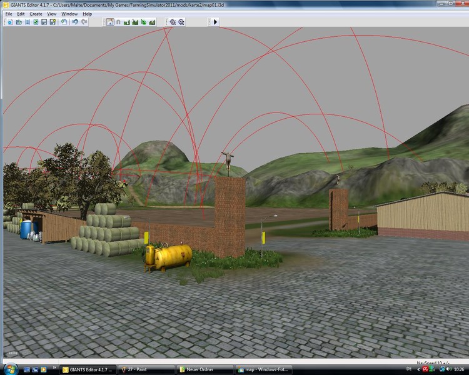
Task: Click the green Export toolbar icon
Action: click(36, 22)
